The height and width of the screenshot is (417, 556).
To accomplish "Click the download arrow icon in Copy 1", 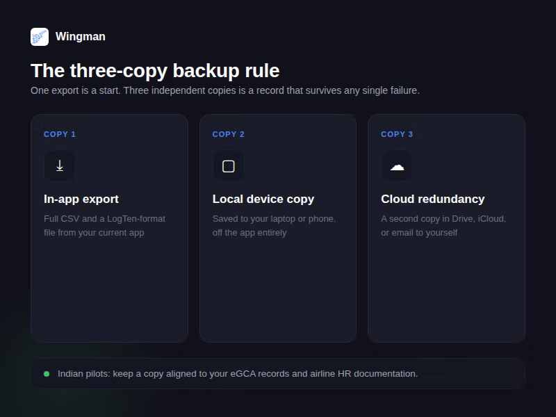I will coord(60,165).
